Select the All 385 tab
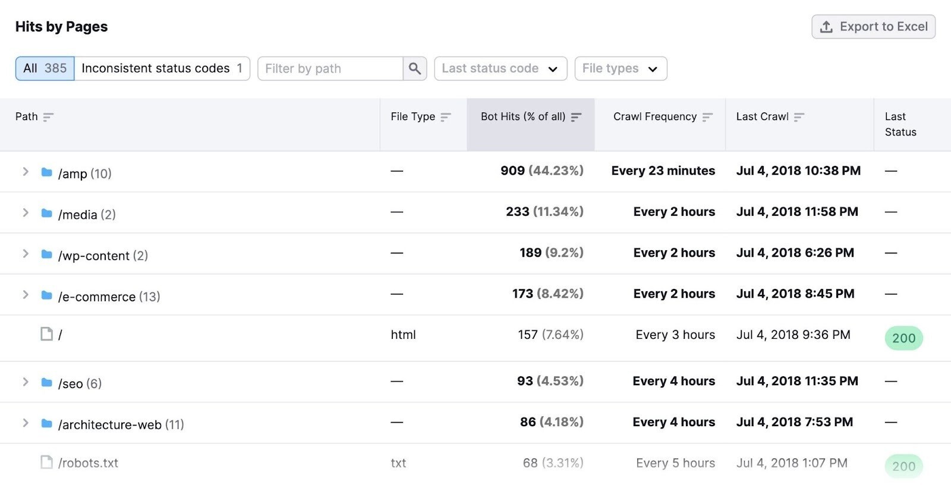The image size is (951, 488). (x=45, y=68)
